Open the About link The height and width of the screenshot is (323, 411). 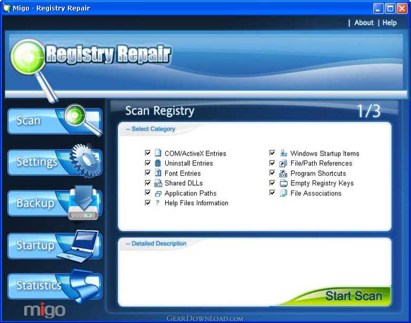[364, 23]
